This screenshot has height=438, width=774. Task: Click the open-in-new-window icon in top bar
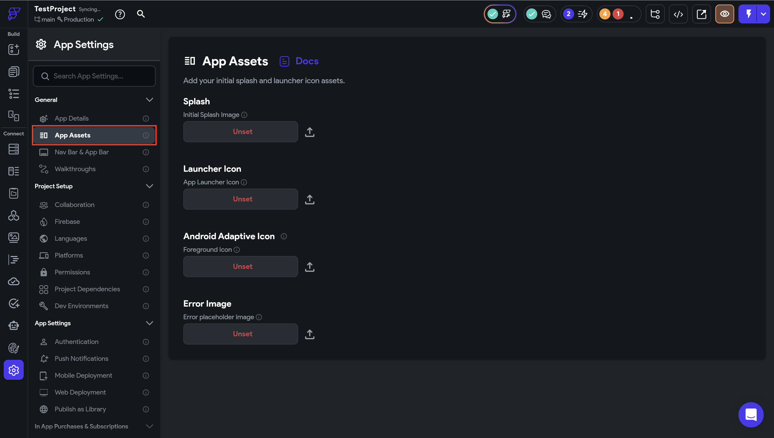701,14
